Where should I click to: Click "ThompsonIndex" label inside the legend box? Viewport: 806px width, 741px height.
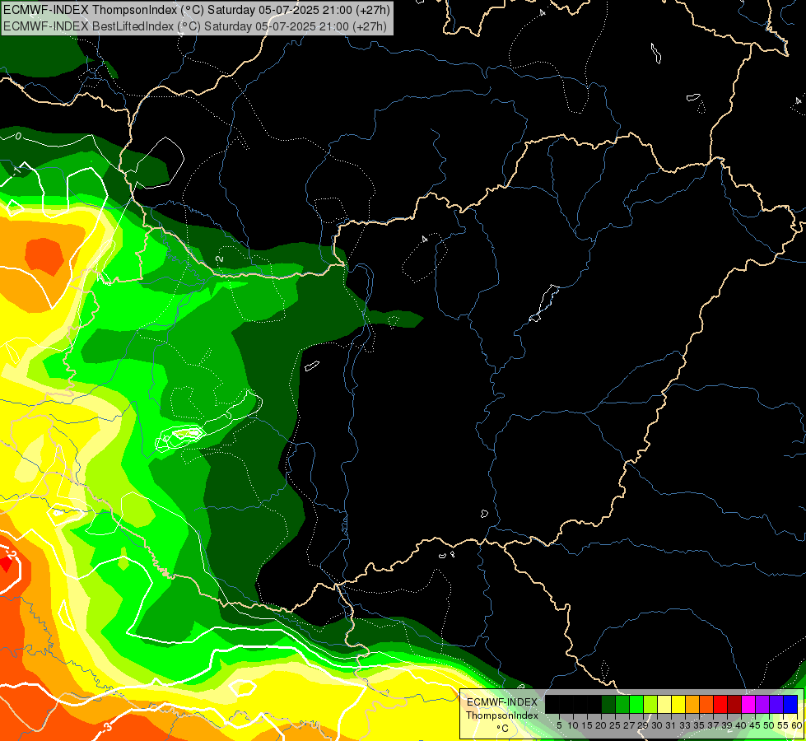[x=502, y=715]
